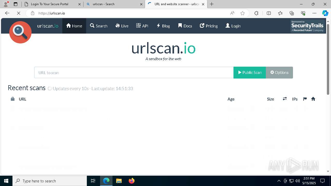Show hidden system tray icons

point(279,181)
